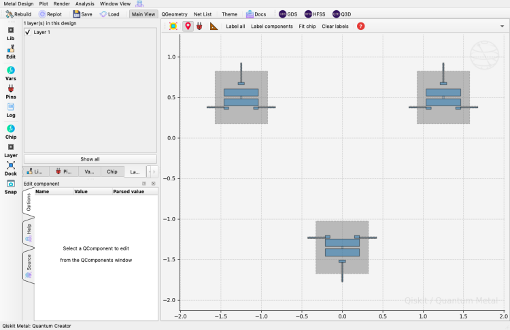The width and height of the screenshot is (510, 330).
Task: Open the Lib sidebar icon
Action: [11, 33]
